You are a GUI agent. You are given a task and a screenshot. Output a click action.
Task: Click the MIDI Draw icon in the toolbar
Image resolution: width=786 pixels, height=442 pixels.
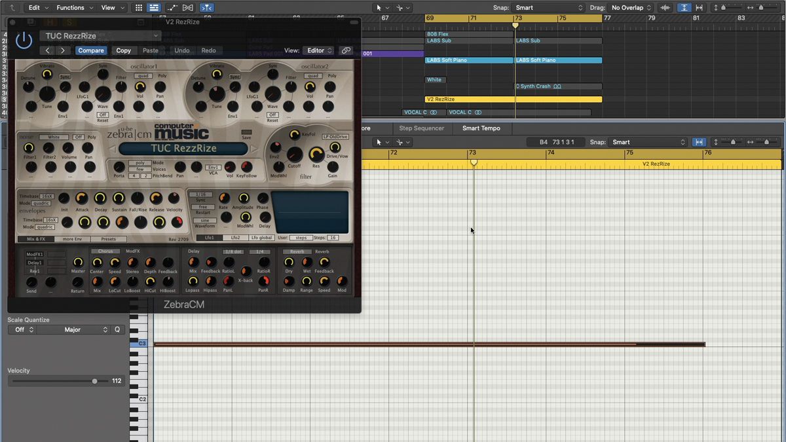click(173, 7)
